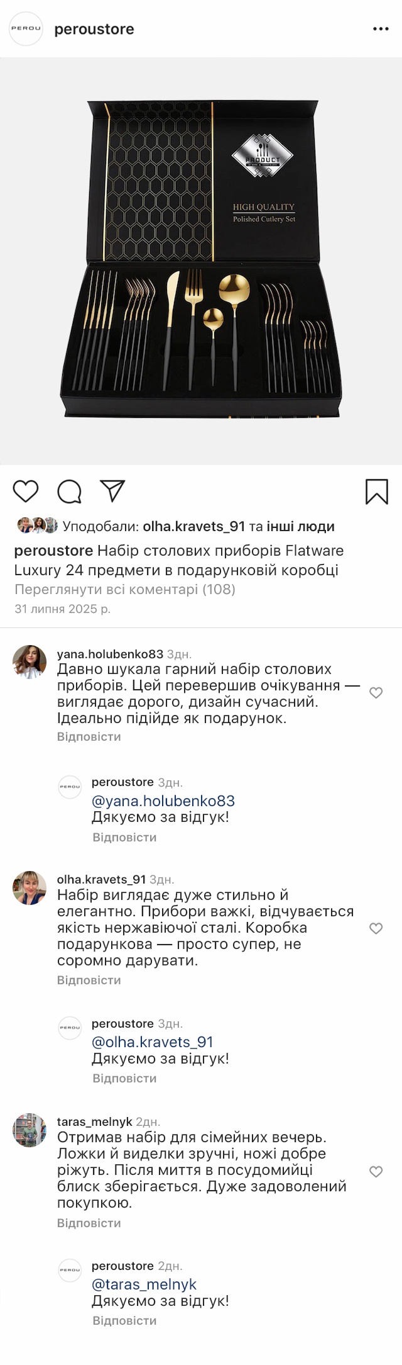View olha.kravets_91's comment avatar
The image size is (402, 1365).
(30, 888)
